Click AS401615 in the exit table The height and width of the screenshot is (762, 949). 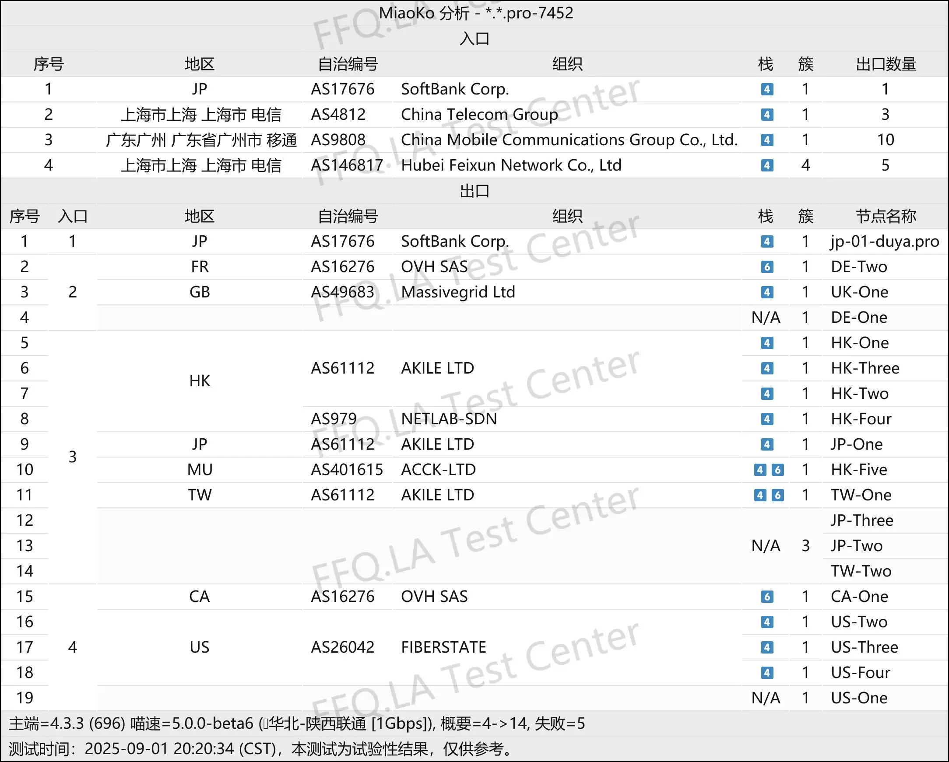pos(347,470)
